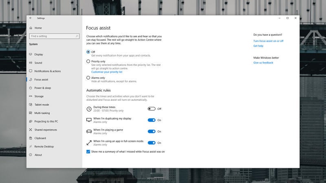Click the Give us feedback link
This screenshot has height=183, width=326.
263,63
